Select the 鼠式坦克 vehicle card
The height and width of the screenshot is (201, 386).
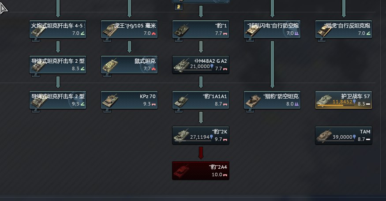pyautogui.click(x=129, y=64)
